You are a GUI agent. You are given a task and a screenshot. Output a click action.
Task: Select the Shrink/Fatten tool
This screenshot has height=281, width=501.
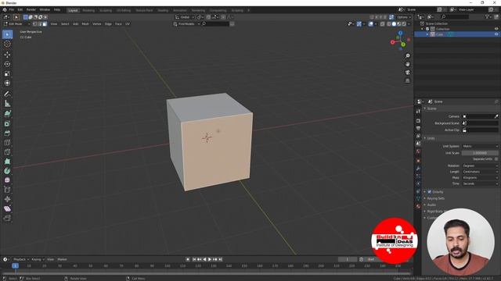[7, 200]
